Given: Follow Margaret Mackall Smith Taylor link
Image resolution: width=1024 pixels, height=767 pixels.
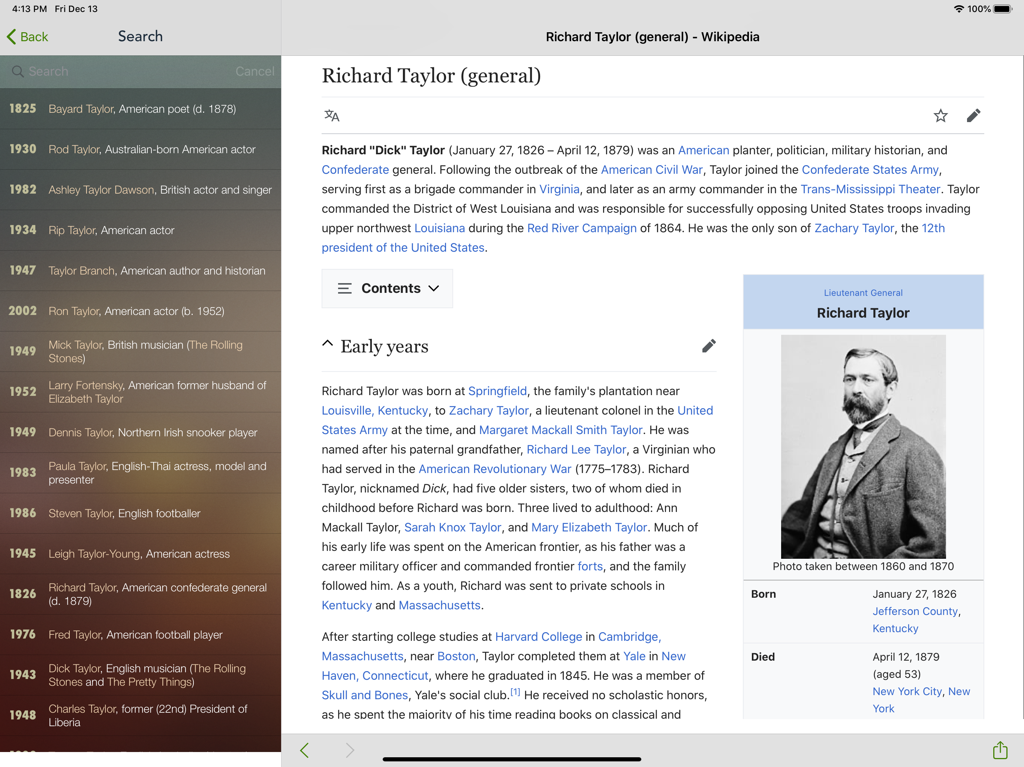Looking at the screenshot, I should [x=561, y=430].
